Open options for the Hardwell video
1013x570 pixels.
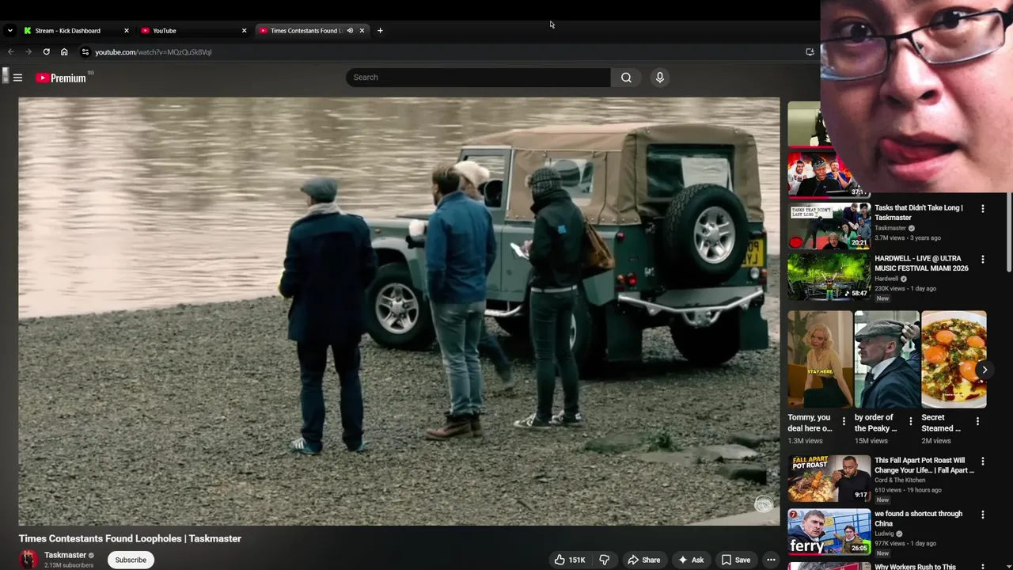pyautogui.click(x=983, y=260)
